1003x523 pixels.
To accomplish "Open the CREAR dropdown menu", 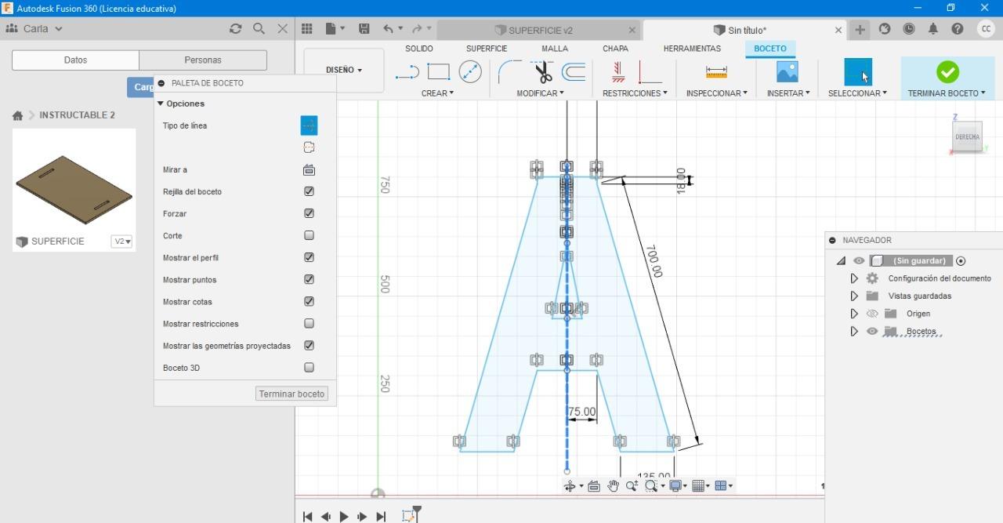I will pyautogui.click(x=437, y=93).
